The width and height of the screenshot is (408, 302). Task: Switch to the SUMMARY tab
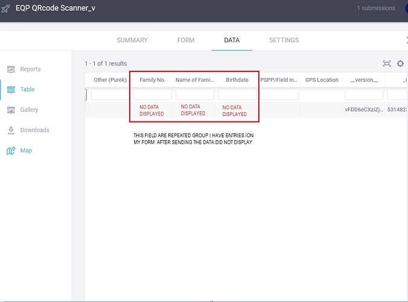coord(132,40)
